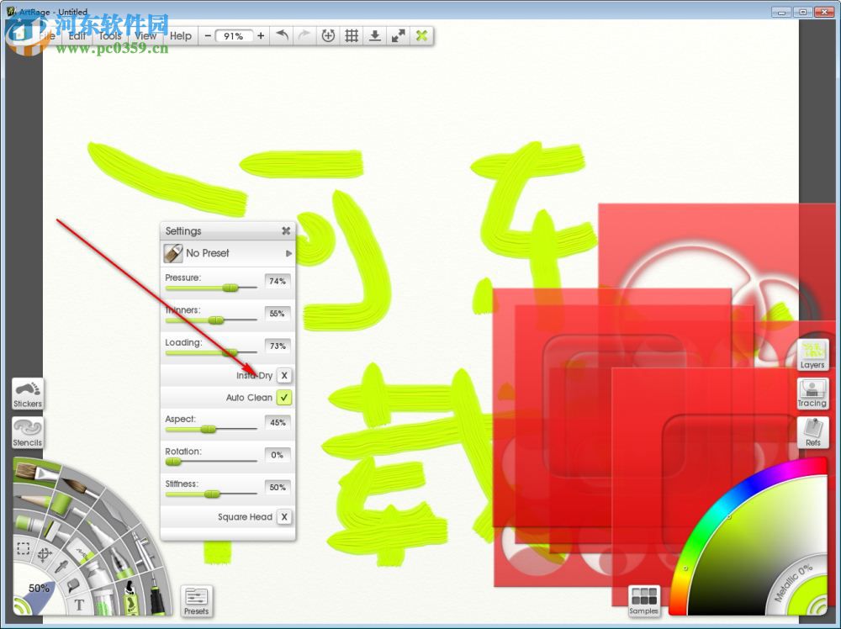
Task: Toggle the Insta-Dry option
Action: tap(284, 375)
